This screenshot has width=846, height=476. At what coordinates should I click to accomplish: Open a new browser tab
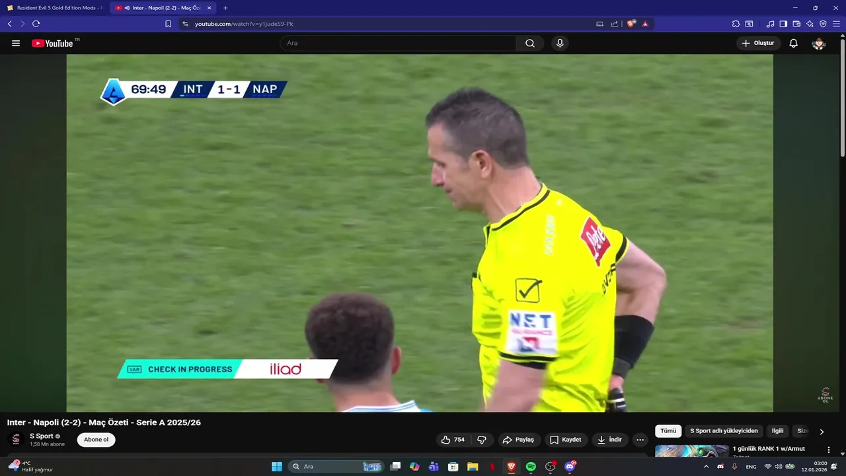coord(225,8)
